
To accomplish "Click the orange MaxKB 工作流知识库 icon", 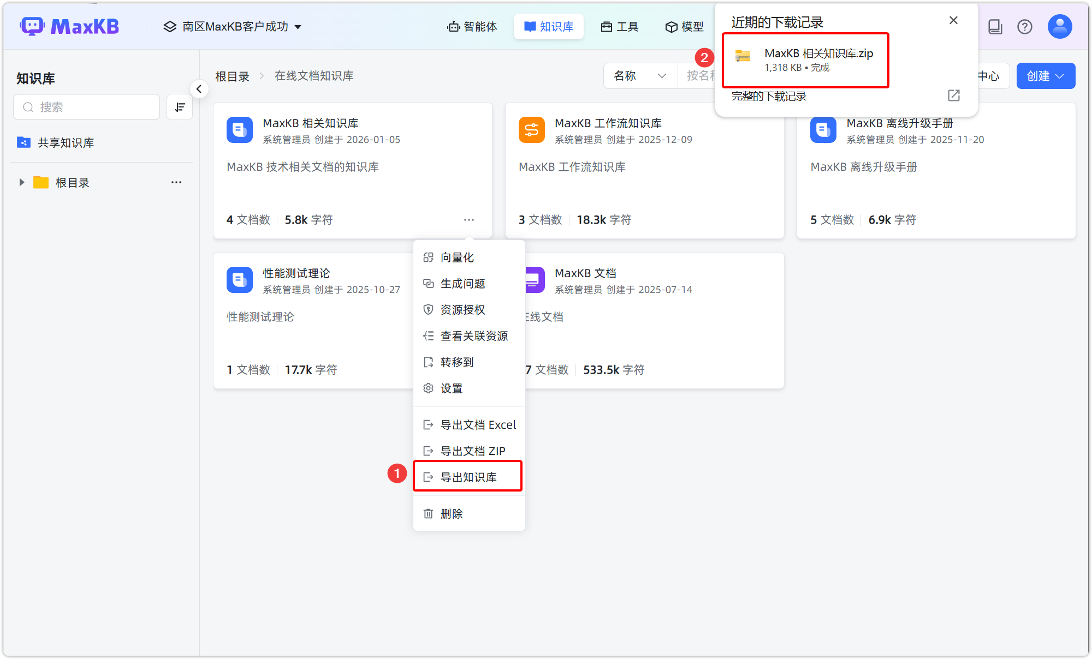I will (532, 130).
